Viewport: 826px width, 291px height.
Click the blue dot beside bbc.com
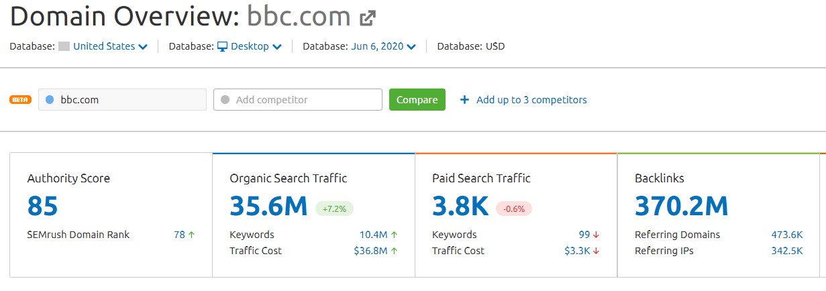tap(50, 100)
